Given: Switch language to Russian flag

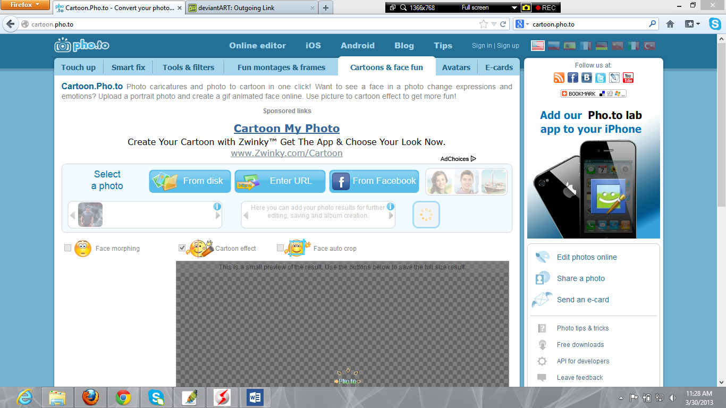Looking at the screenshot, I should point(554,46).
